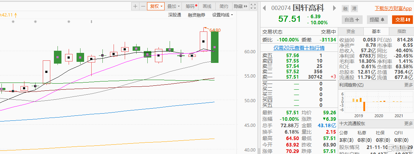Viewport: 414px width, 154px height.
Task: Click the 金额 value 43.18亿
Action: coord(327,125)
